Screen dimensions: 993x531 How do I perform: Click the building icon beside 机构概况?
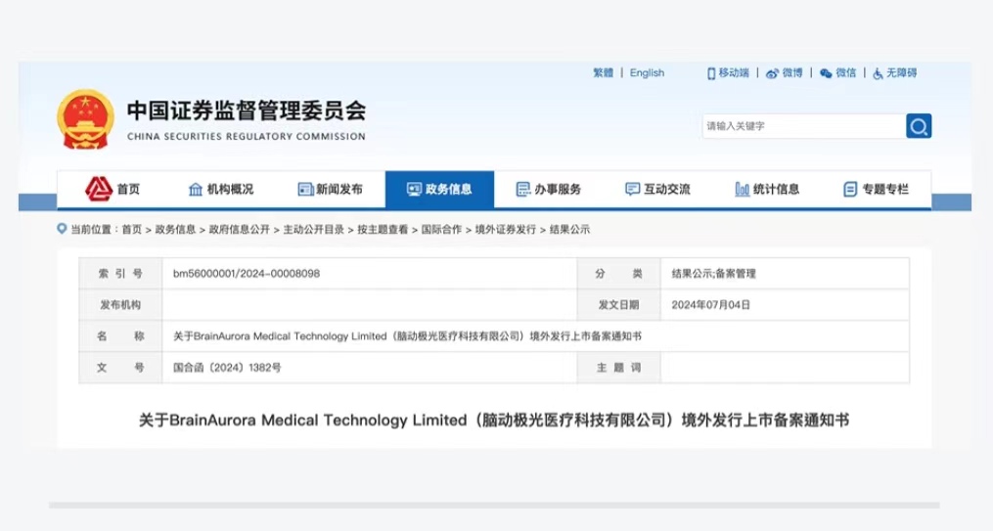pos(196,190)
